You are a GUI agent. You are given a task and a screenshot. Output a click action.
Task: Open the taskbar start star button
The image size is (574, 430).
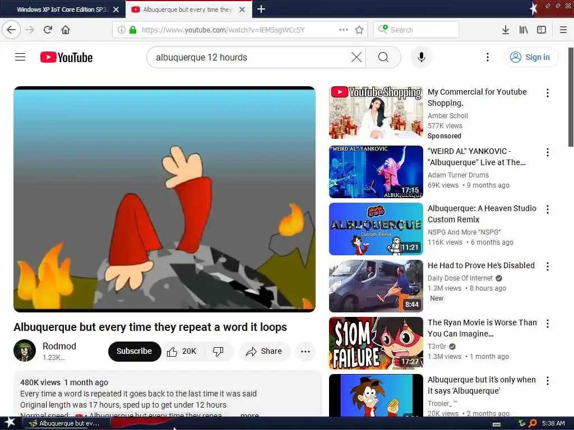[x=10, y=423]
